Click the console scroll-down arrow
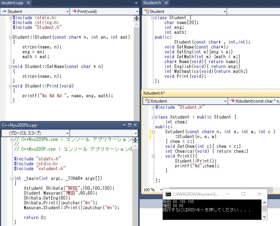Image resolution: width=280 pixels, height=226 pixels. click(265, 217)
